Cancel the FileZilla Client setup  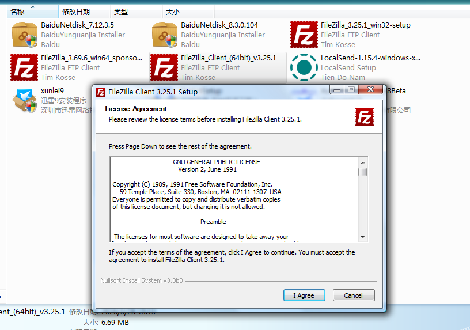(354, 295)
